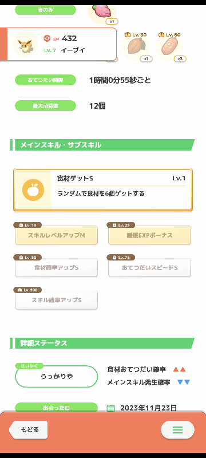Viewport: 206px width, 458px height.
Task: Go back with the もどる button
Action: click(28, 430)
